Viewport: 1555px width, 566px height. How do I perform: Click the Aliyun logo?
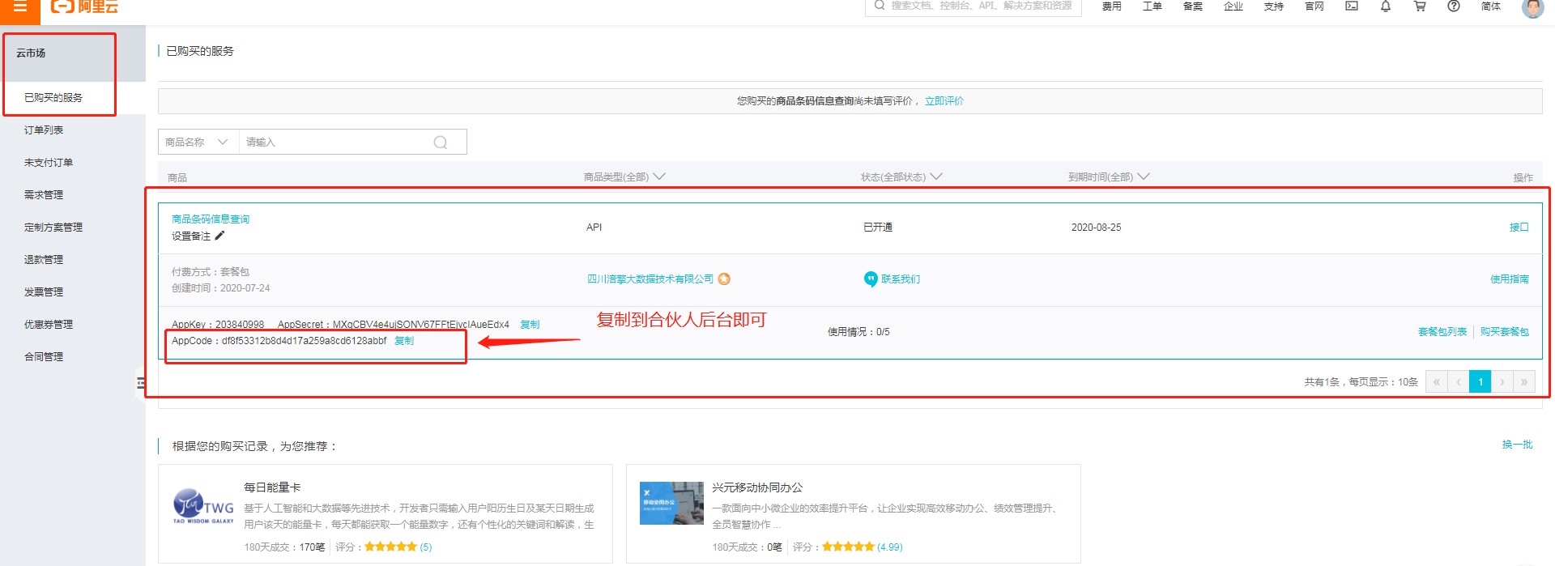[84, 6]
